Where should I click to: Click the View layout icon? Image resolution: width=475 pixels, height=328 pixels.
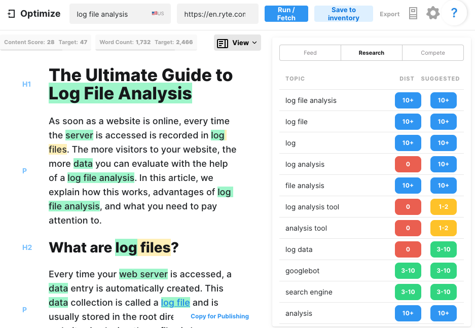pos(222,43)
